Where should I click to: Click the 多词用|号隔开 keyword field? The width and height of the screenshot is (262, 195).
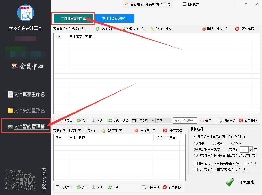coord(185,120)
